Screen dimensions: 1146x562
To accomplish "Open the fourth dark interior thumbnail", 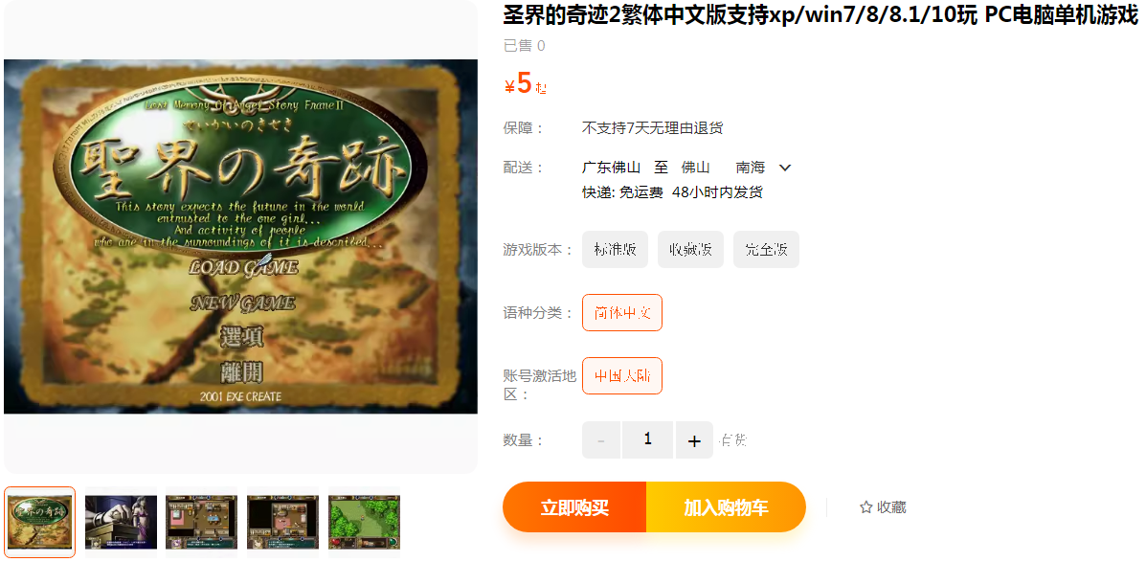I will (282, 522).
